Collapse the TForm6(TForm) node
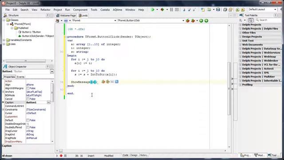The width and height of the screenshot is (284, 160). [8, 24]
